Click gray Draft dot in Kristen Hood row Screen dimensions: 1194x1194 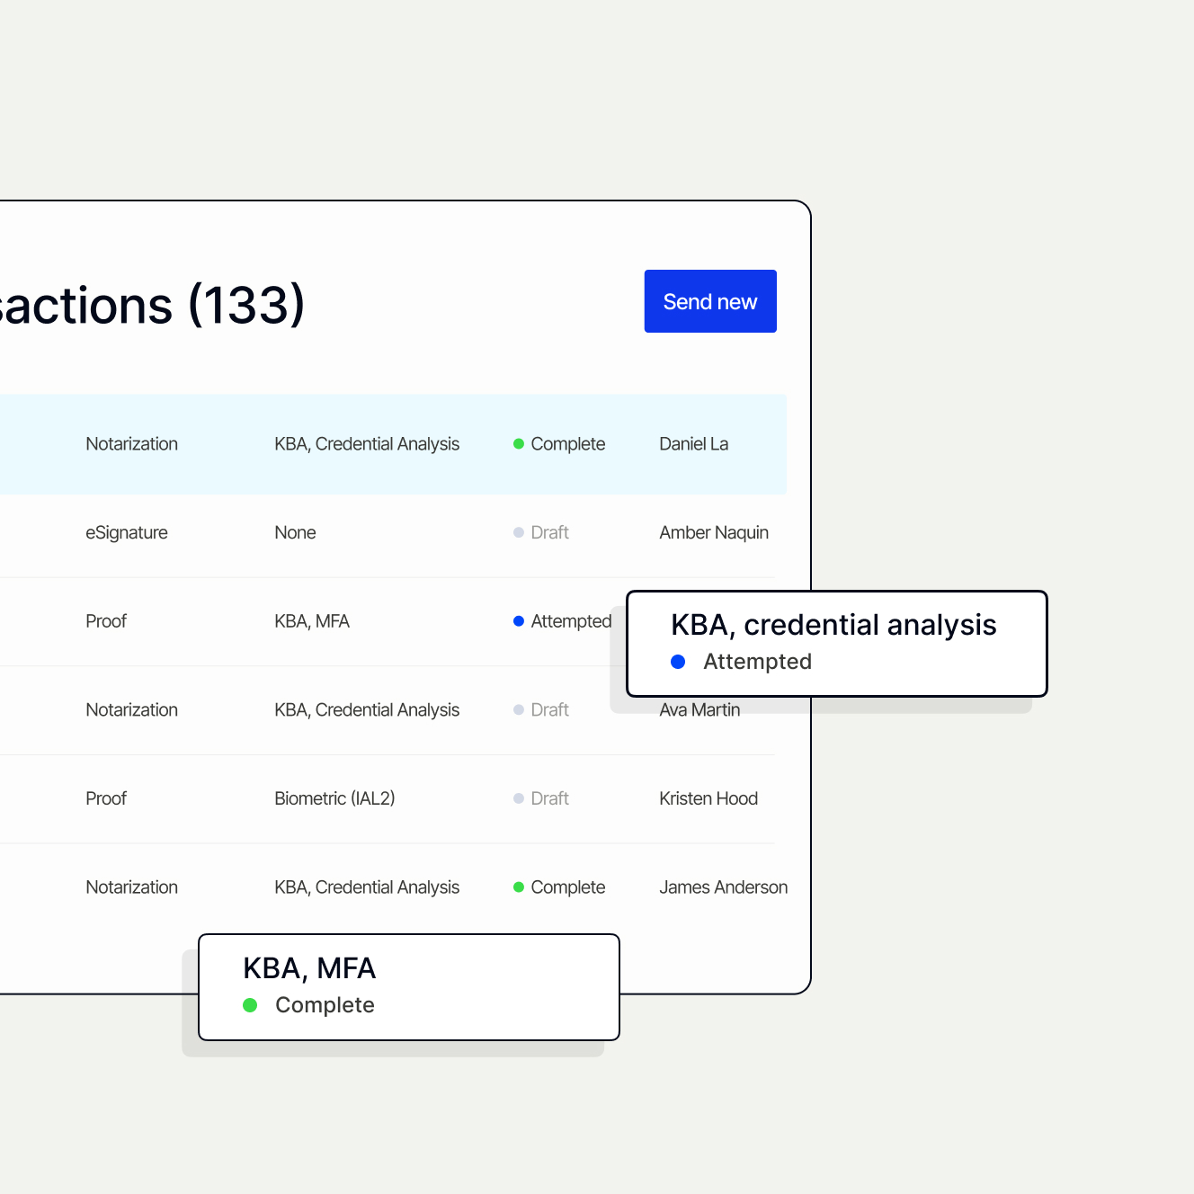coord(519,798)
